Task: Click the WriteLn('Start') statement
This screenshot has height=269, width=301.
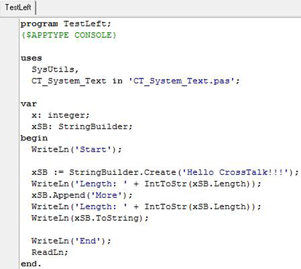Action: (76, 149)
